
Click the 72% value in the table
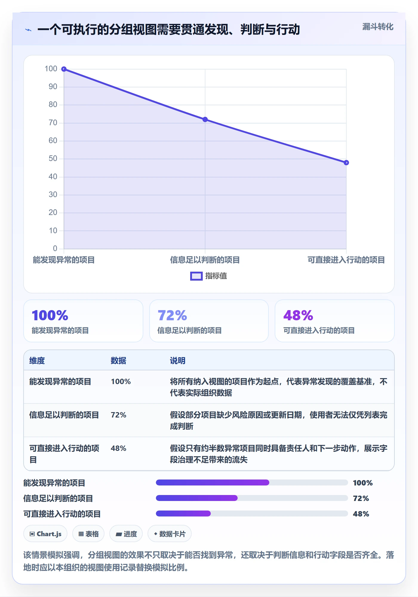point(119,415)
